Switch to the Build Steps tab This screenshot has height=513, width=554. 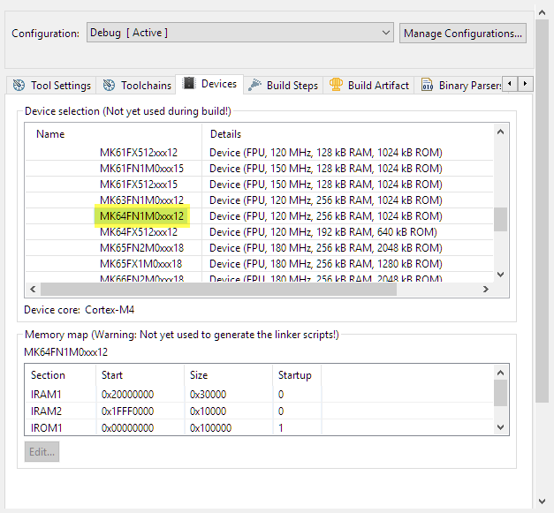(x=291, y=86)
